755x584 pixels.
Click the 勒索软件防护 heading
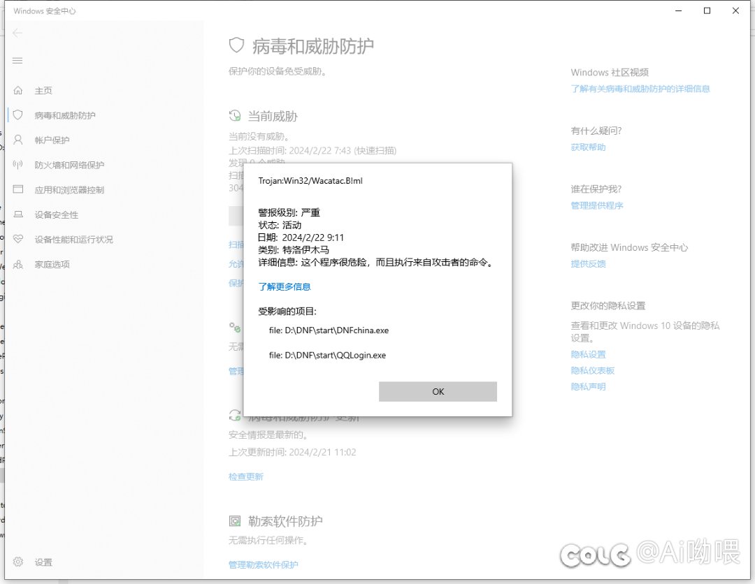pyautogui.click(x=285, y=521)
